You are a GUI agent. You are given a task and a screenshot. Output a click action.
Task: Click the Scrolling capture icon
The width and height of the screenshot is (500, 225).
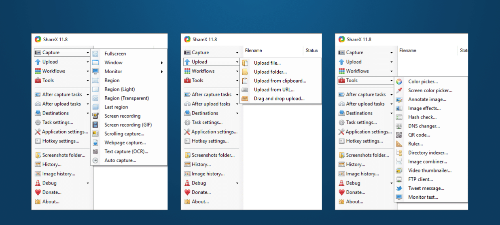(x=95, y=134)
